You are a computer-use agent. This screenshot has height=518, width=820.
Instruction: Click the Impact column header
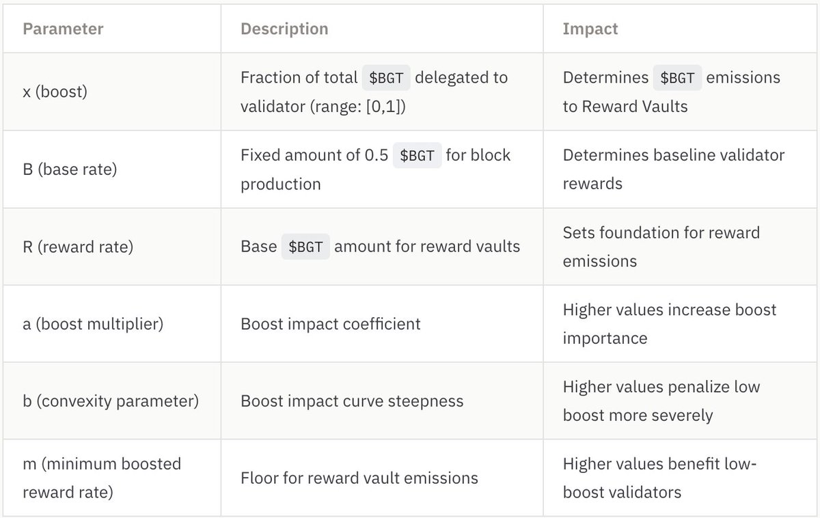tap(590, 29)
